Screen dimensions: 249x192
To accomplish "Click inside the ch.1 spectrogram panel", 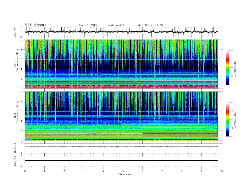I will click(121, 64).
